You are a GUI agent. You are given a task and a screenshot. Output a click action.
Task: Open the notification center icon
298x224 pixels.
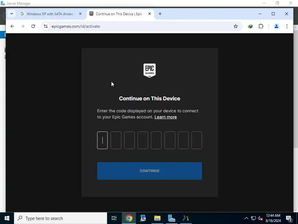(x=289, y=218)
